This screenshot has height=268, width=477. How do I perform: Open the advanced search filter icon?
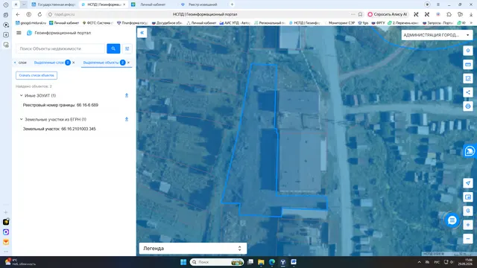(127, 48)
